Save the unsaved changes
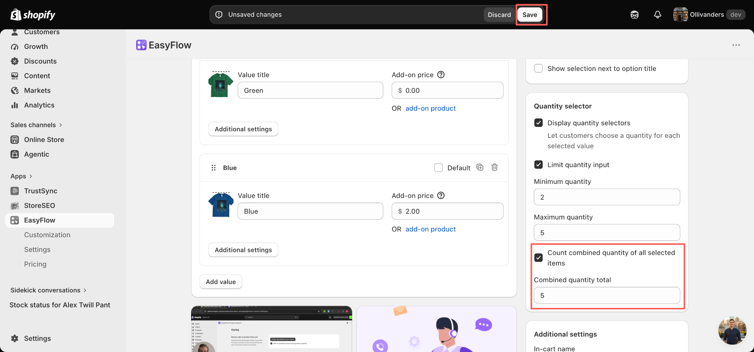The width and height of the screenshot is (754, 352). 530,15
